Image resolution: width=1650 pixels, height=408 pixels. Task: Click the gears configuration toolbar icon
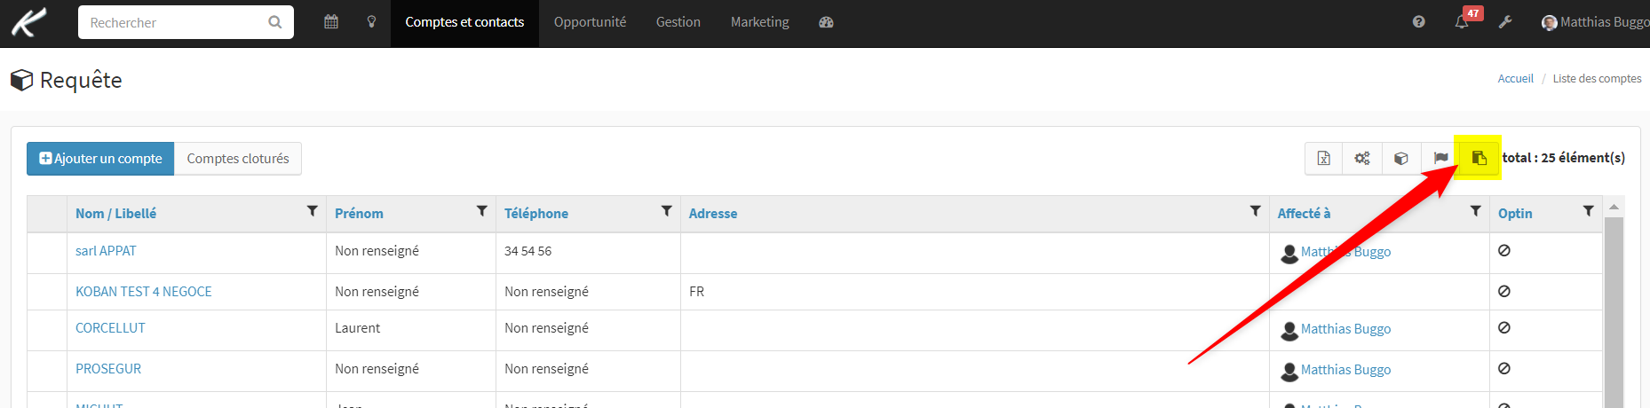[1362, 158]
